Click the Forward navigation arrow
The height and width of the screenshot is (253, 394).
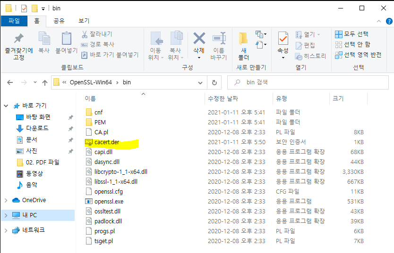24,82
